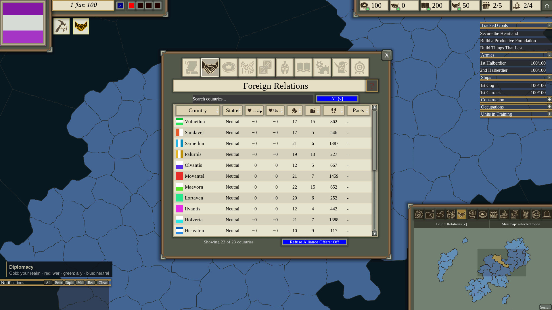Expand the Occupations section
This screenshot has height=310, width=552.
(549, 106)
